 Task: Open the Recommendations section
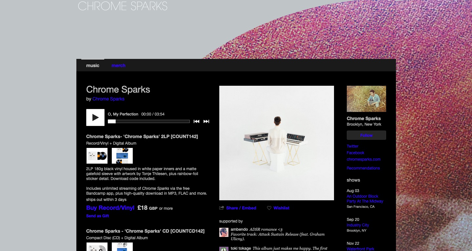[363, 168]
